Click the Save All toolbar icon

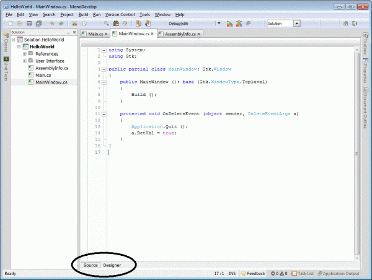[x=38, y=24]
